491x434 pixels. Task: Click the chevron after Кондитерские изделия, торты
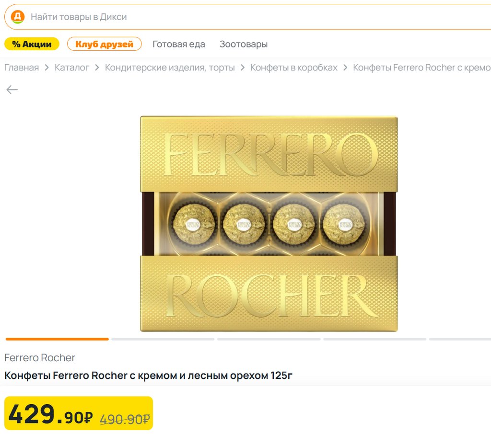242,68
